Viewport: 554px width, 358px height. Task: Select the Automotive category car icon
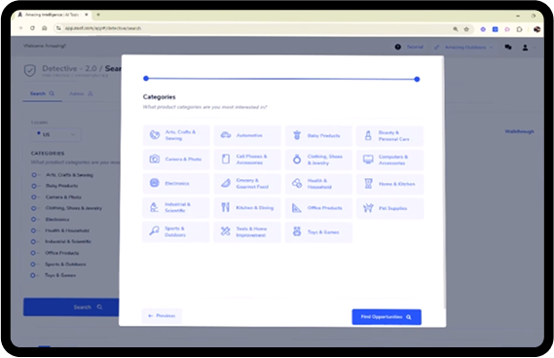[x=226, y=135]
